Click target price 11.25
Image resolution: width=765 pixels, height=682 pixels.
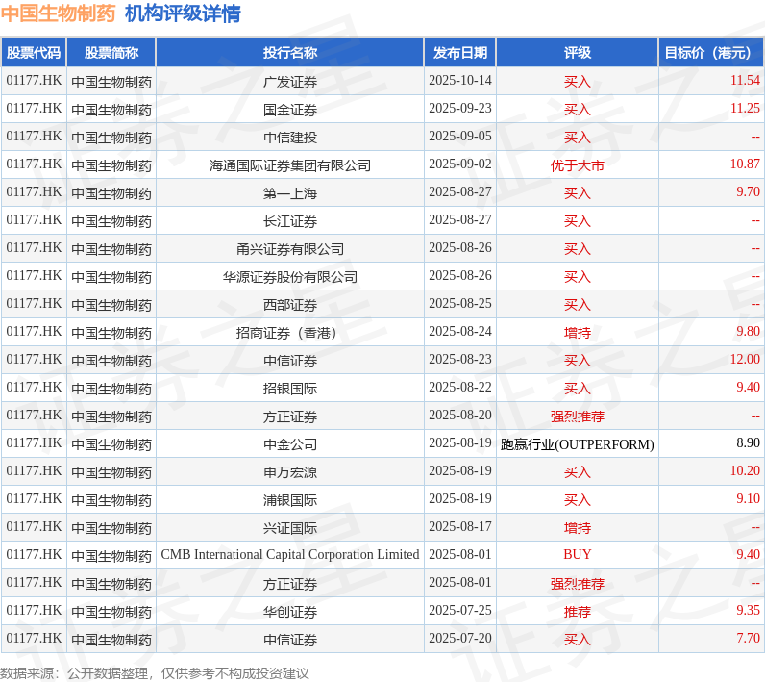pos(745,108)
